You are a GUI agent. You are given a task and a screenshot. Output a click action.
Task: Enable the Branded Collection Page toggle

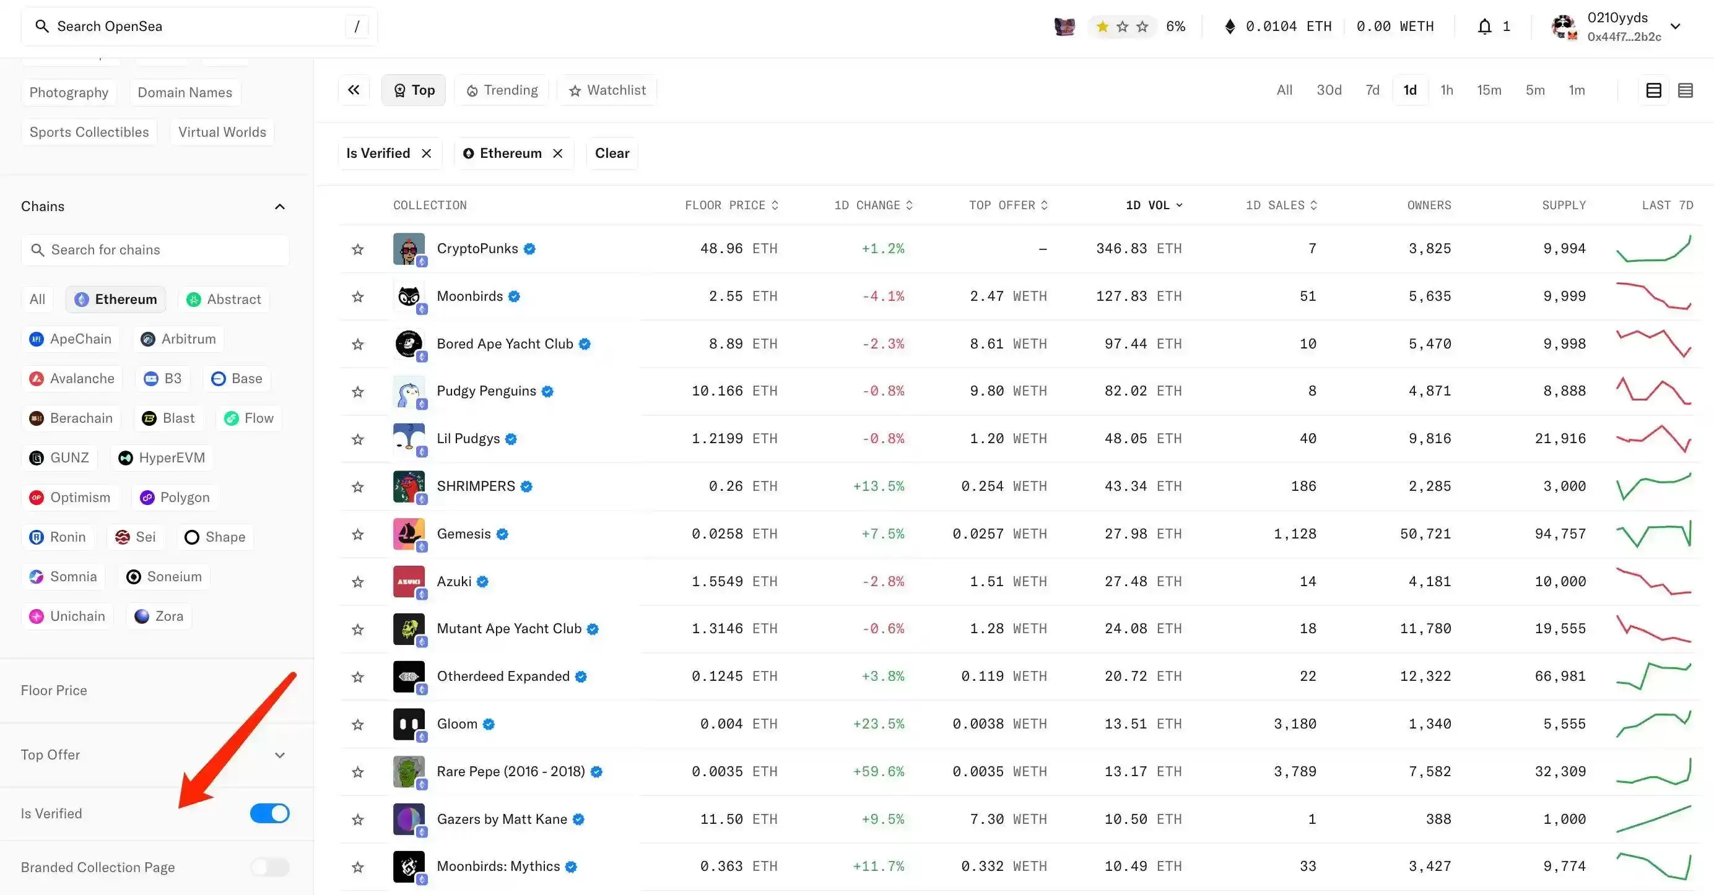pos(269,867)
